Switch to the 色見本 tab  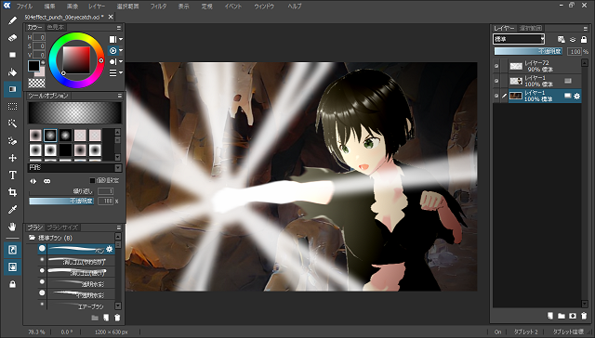pos(56,27)
